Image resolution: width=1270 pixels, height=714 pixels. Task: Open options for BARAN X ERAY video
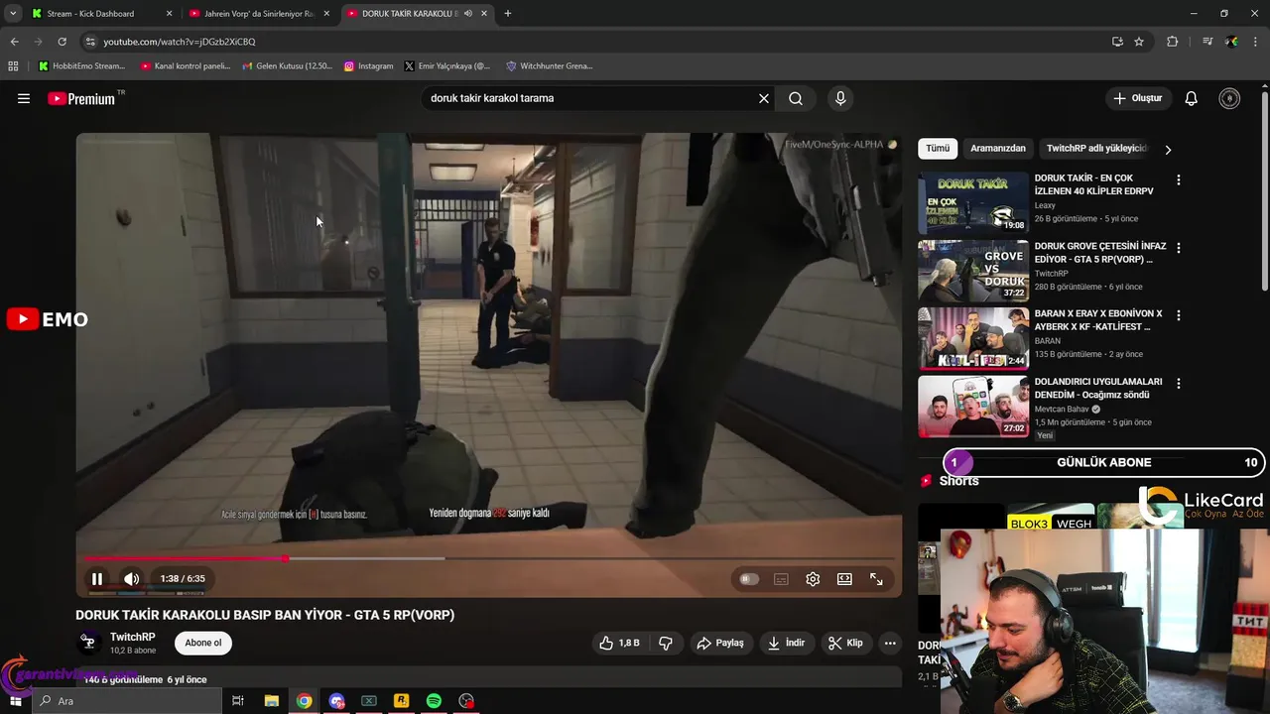[1179, 315]
